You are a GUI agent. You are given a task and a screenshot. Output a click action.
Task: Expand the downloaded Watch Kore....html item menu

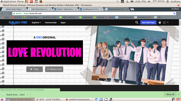28,95
